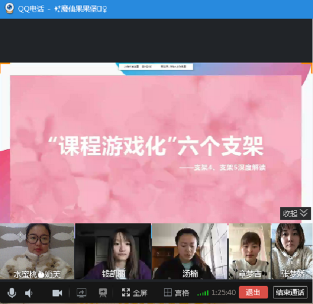Image resolution: width=313 pixels, height=304 pixels.
Task: Select the 钱凯丽 video thumbnail
Action: 113,251
